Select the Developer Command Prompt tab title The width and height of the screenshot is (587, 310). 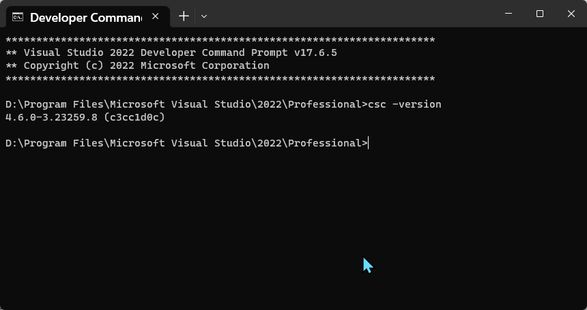click(86, 18)
